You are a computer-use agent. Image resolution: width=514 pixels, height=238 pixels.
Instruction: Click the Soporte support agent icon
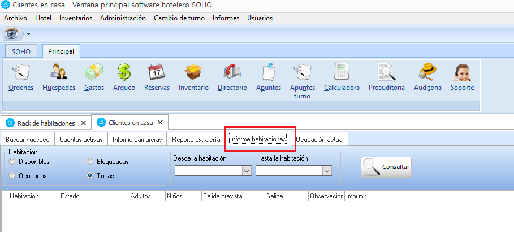462,72
